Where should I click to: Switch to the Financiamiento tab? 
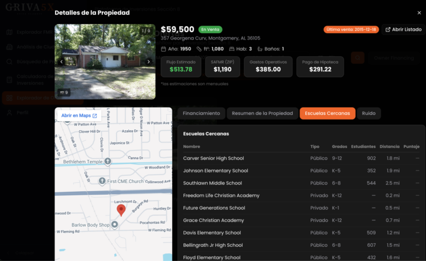pos(201,114)
